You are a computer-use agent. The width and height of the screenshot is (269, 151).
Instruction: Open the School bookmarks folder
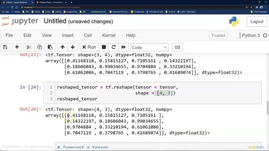[x=36, y=12]
